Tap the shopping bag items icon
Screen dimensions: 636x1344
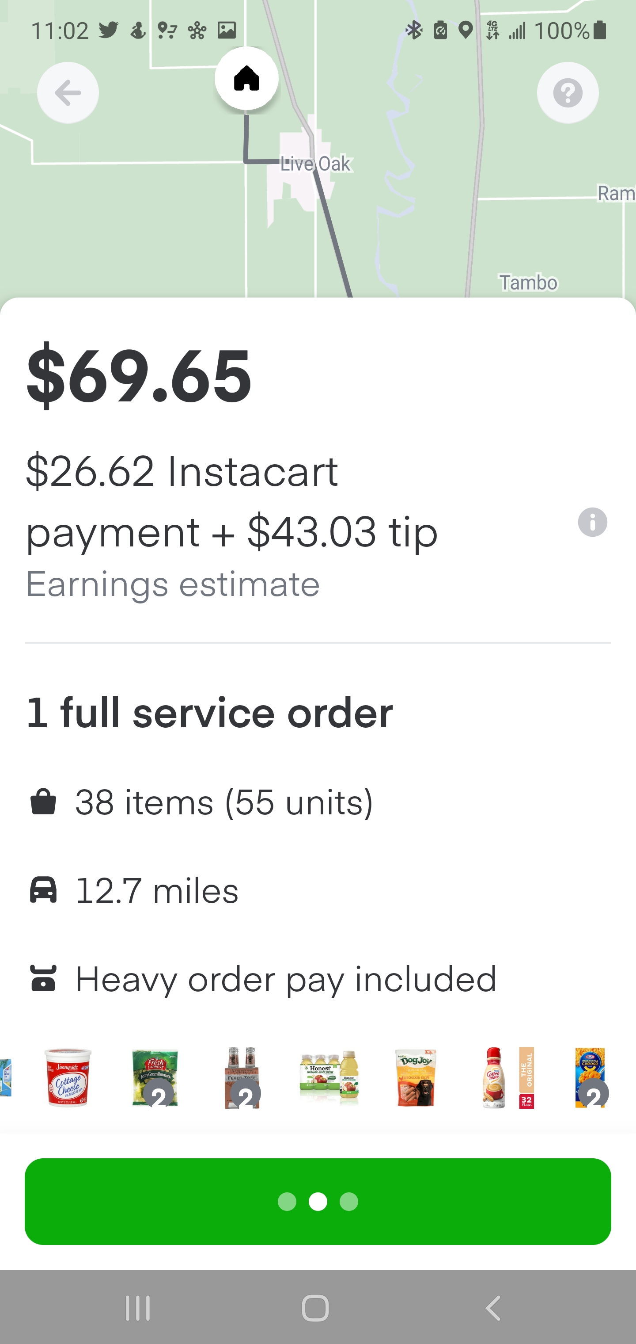pyautogui.click(x=43, y=802)
